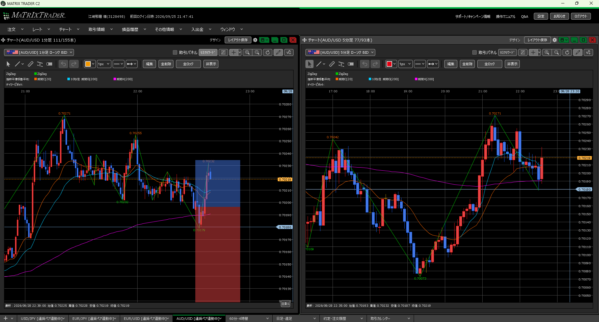Open orange color swatch in 1-minute chart

(x=90, y=64)
